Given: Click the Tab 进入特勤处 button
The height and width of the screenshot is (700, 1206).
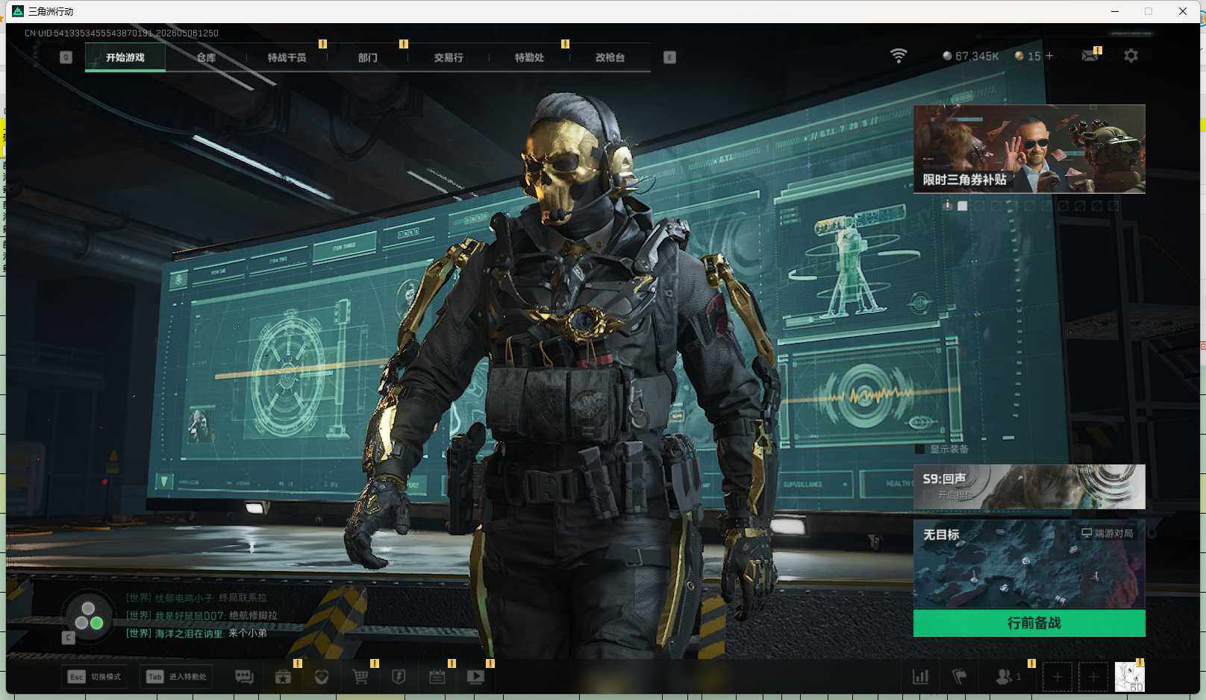Looking at the screenshot, I should [x=176, y=677].
